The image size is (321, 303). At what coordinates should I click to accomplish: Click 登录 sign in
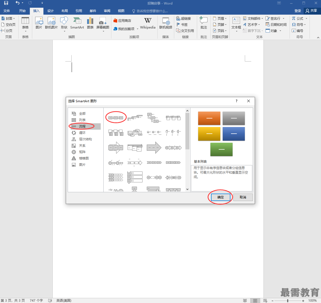(x=298, y=11)
